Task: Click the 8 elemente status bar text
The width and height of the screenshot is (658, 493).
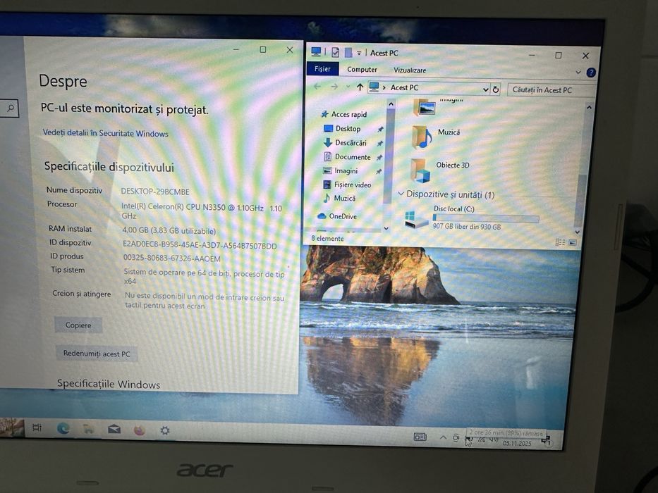Action: pyautogui.click(x=327, y=238)
